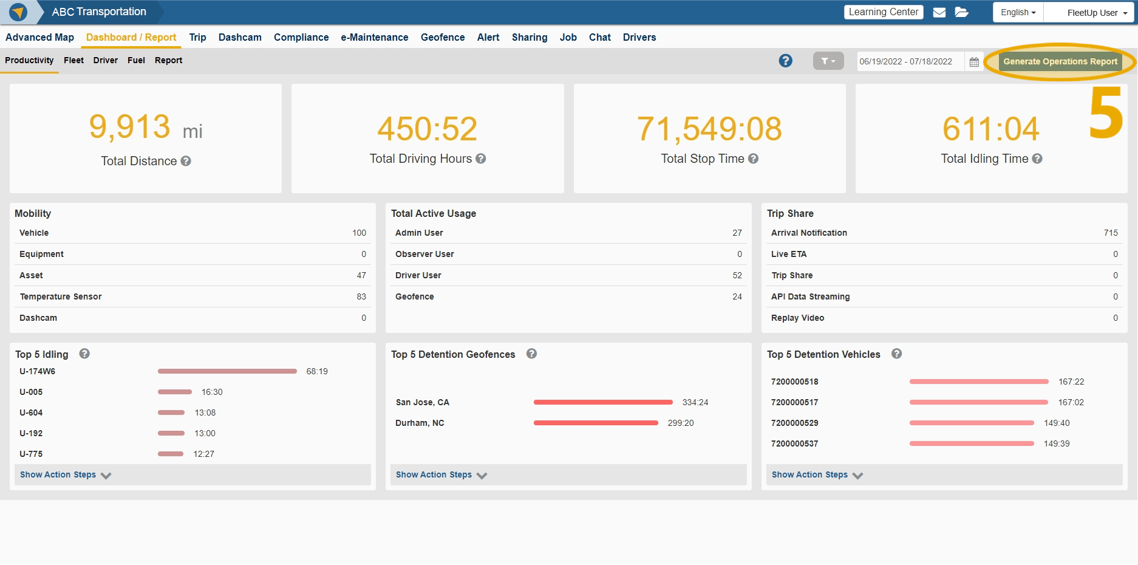Click the Total Stop Time value 71,549:08
Screen dimensions: 1138x565
tap(709, 129)
